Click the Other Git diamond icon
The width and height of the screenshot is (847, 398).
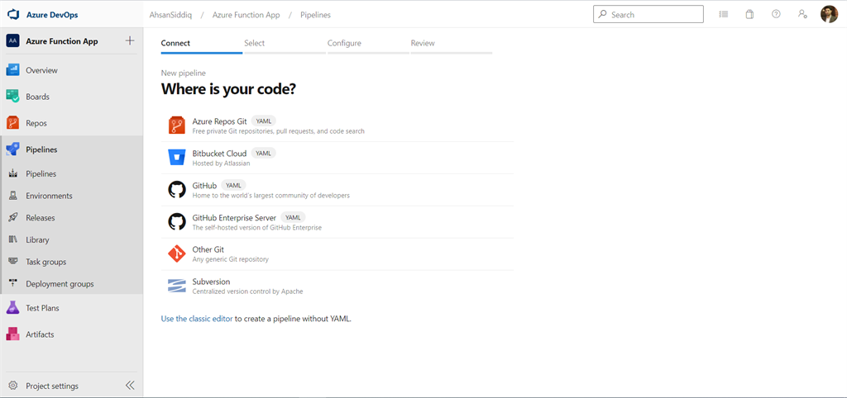(177, 254)
